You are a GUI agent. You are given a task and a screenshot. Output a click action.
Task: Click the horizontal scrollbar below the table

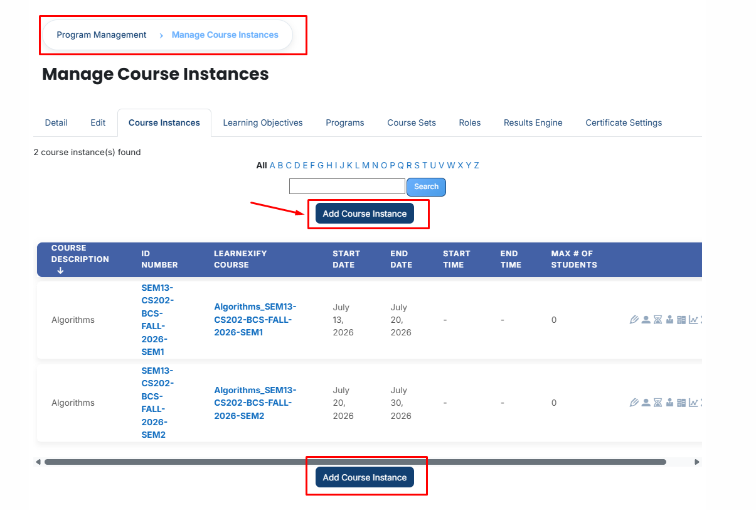click(355, 462)
